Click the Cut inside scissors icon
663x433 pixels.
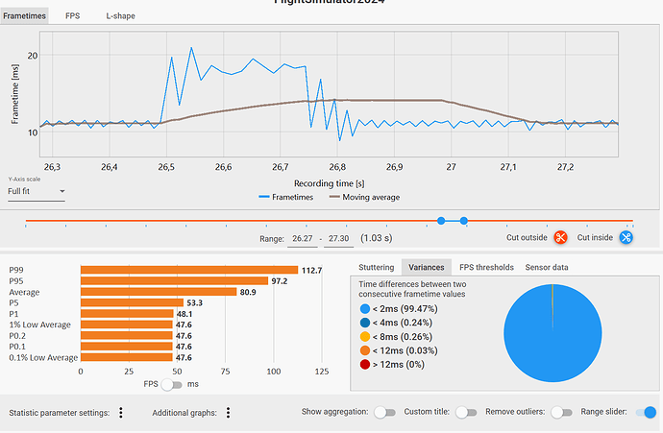(626, 237)
